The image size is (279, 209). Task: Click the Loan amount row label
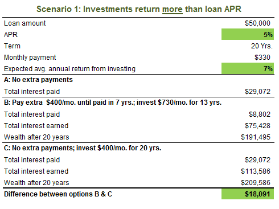pos(25,23)
